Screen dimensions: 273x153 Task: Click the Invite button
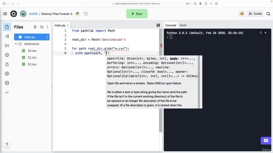coord(255,14)
